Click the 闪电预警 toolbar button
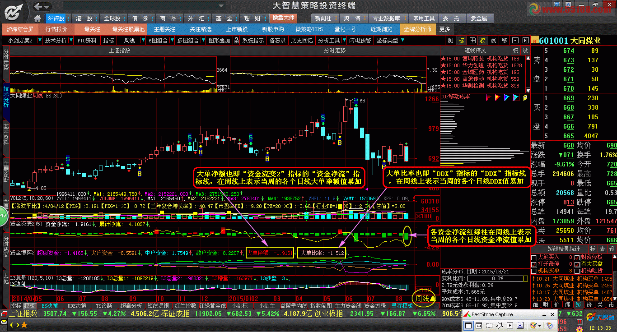 tap(360, 40)
